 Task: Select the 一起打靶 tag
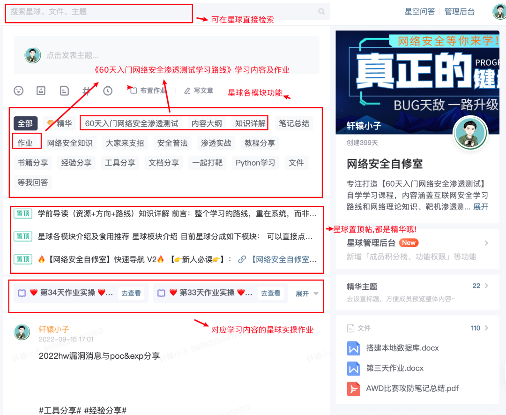(x=207, y=163)
